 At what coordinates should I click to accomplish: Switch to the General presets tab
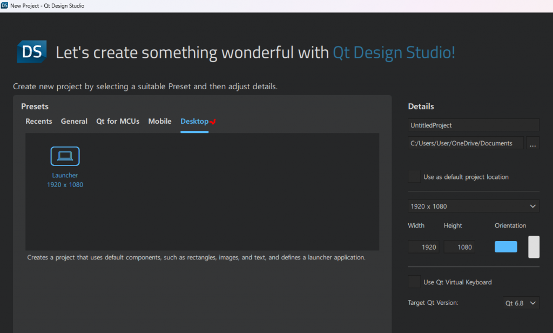[x=74, y=122]
